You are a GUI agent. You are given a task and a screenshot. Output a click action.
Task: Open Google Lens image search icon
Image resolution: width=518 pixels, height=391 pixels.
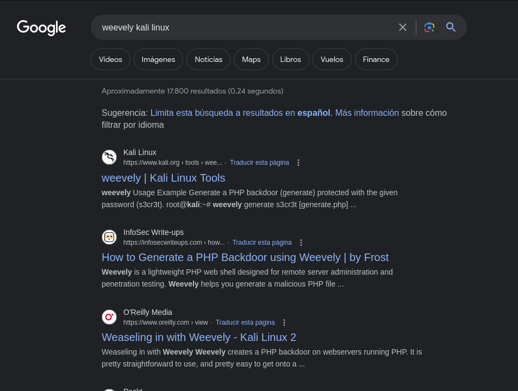coord(429,27)
